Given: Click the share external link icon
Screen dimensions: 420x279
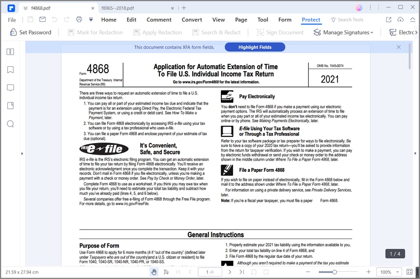Looking at the screenshot, I should click(x=389, y=20).
